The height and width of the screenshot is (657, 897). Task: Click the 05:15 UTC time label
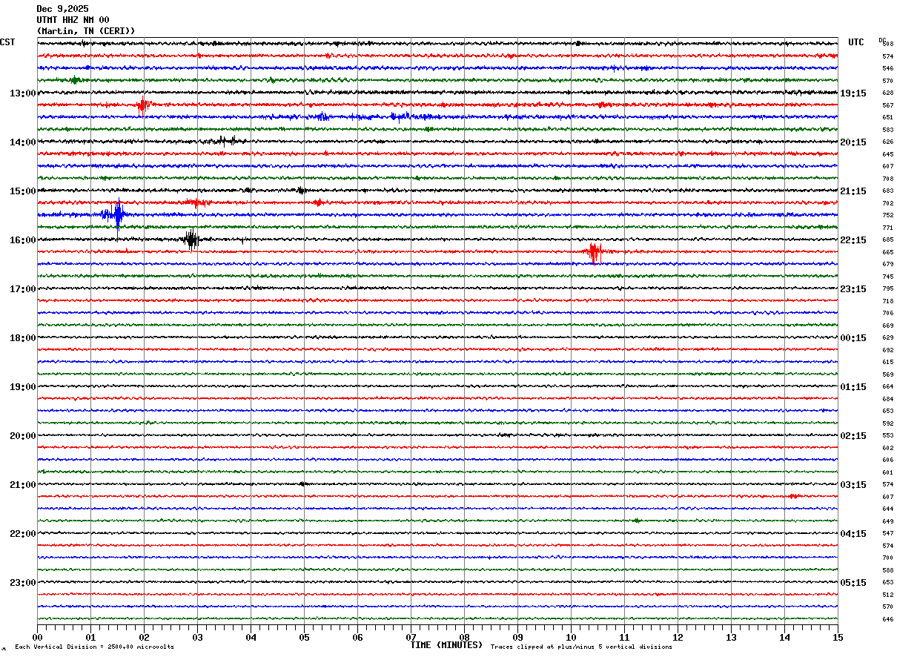(x=853, y=583)
